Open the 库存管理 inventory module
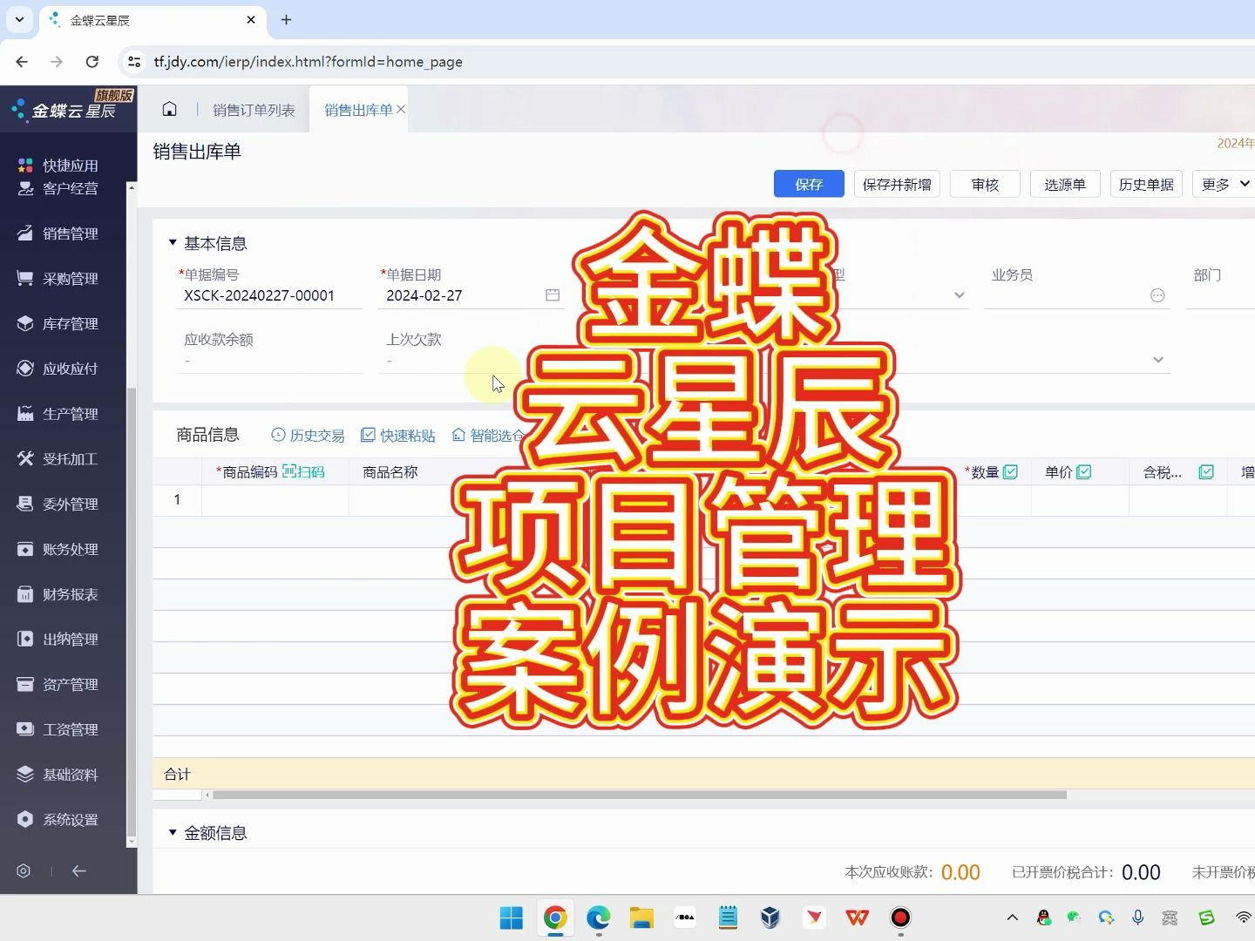 59,323
